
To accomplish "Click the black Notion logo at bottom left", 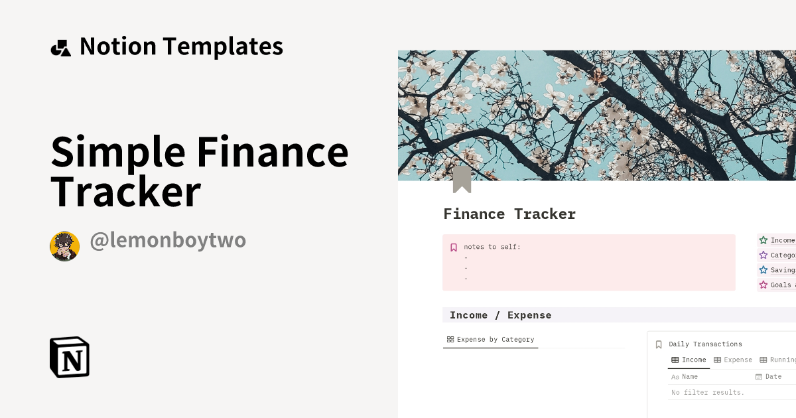I will click(x=69, y=357).
